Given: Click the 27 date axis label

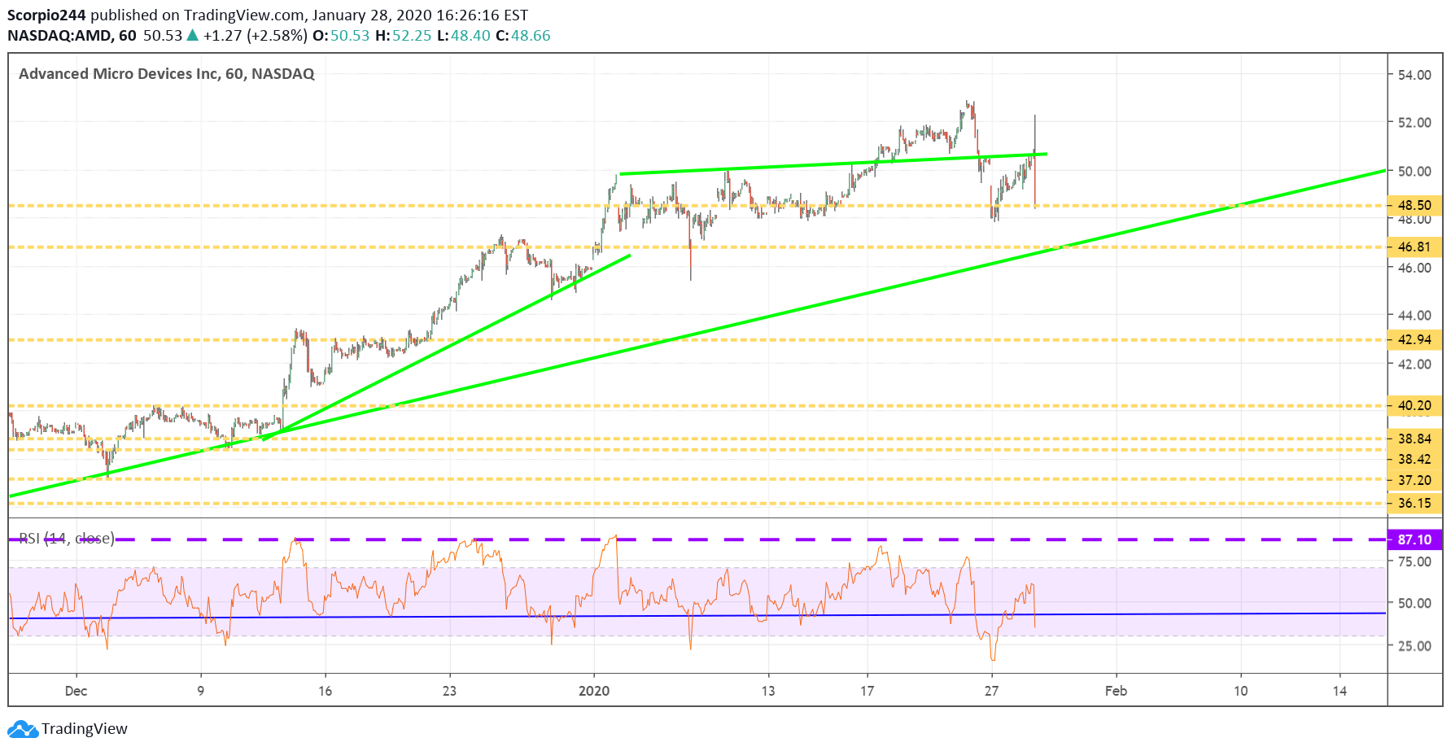Looking at the screenshot, I should coord(991,691).
